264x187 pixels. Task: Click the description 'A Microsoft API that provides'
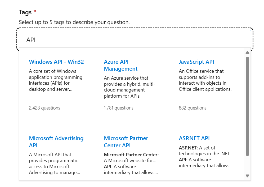pyautogui.click(x=55, y=164)
